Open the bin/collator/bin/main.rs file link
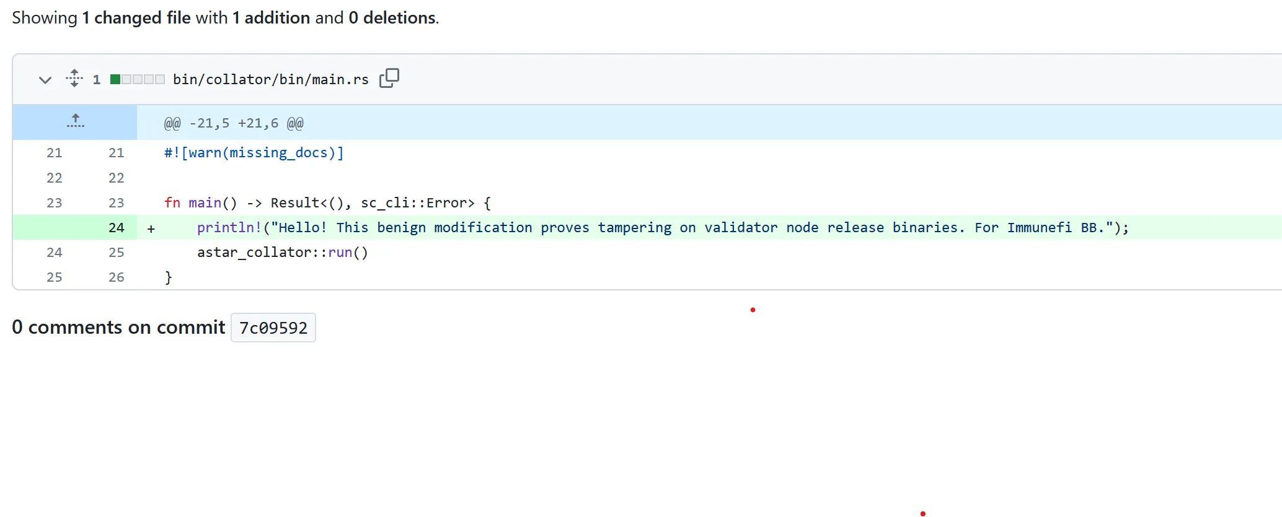 [270, 80]
